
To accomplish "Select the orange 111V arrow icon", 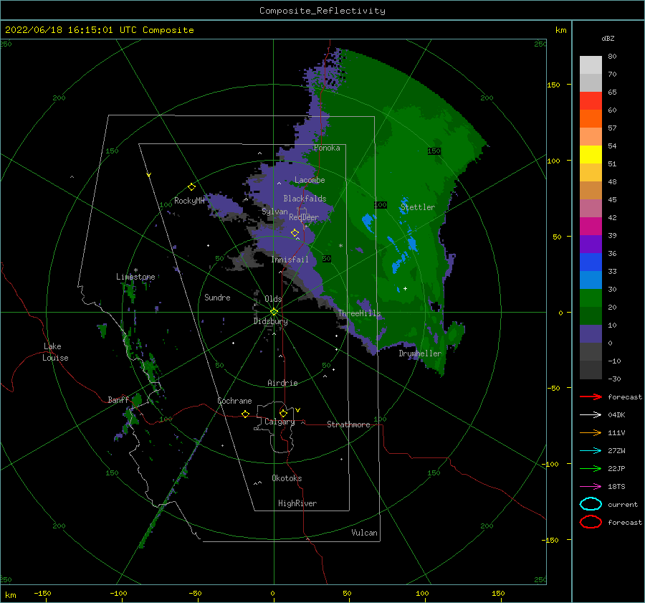I will coord(591,432).
